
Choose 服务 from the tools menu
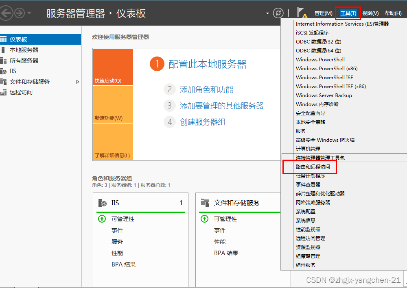[x=301, y=131]
